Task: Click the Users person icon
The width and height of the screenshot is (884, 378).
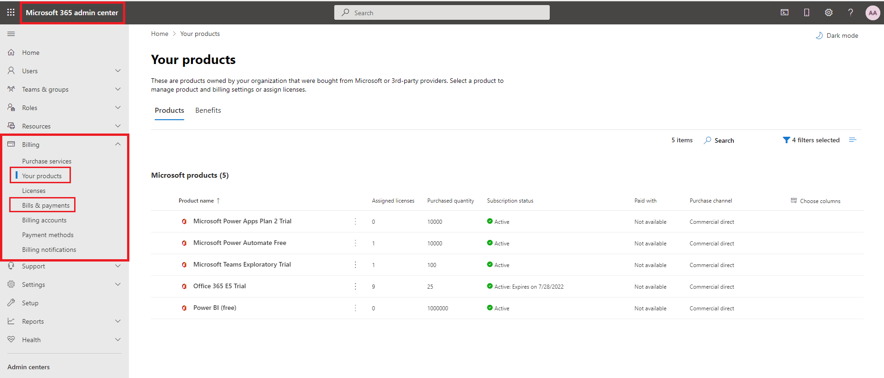Action: pyautogui.click(x=11, y=70)
